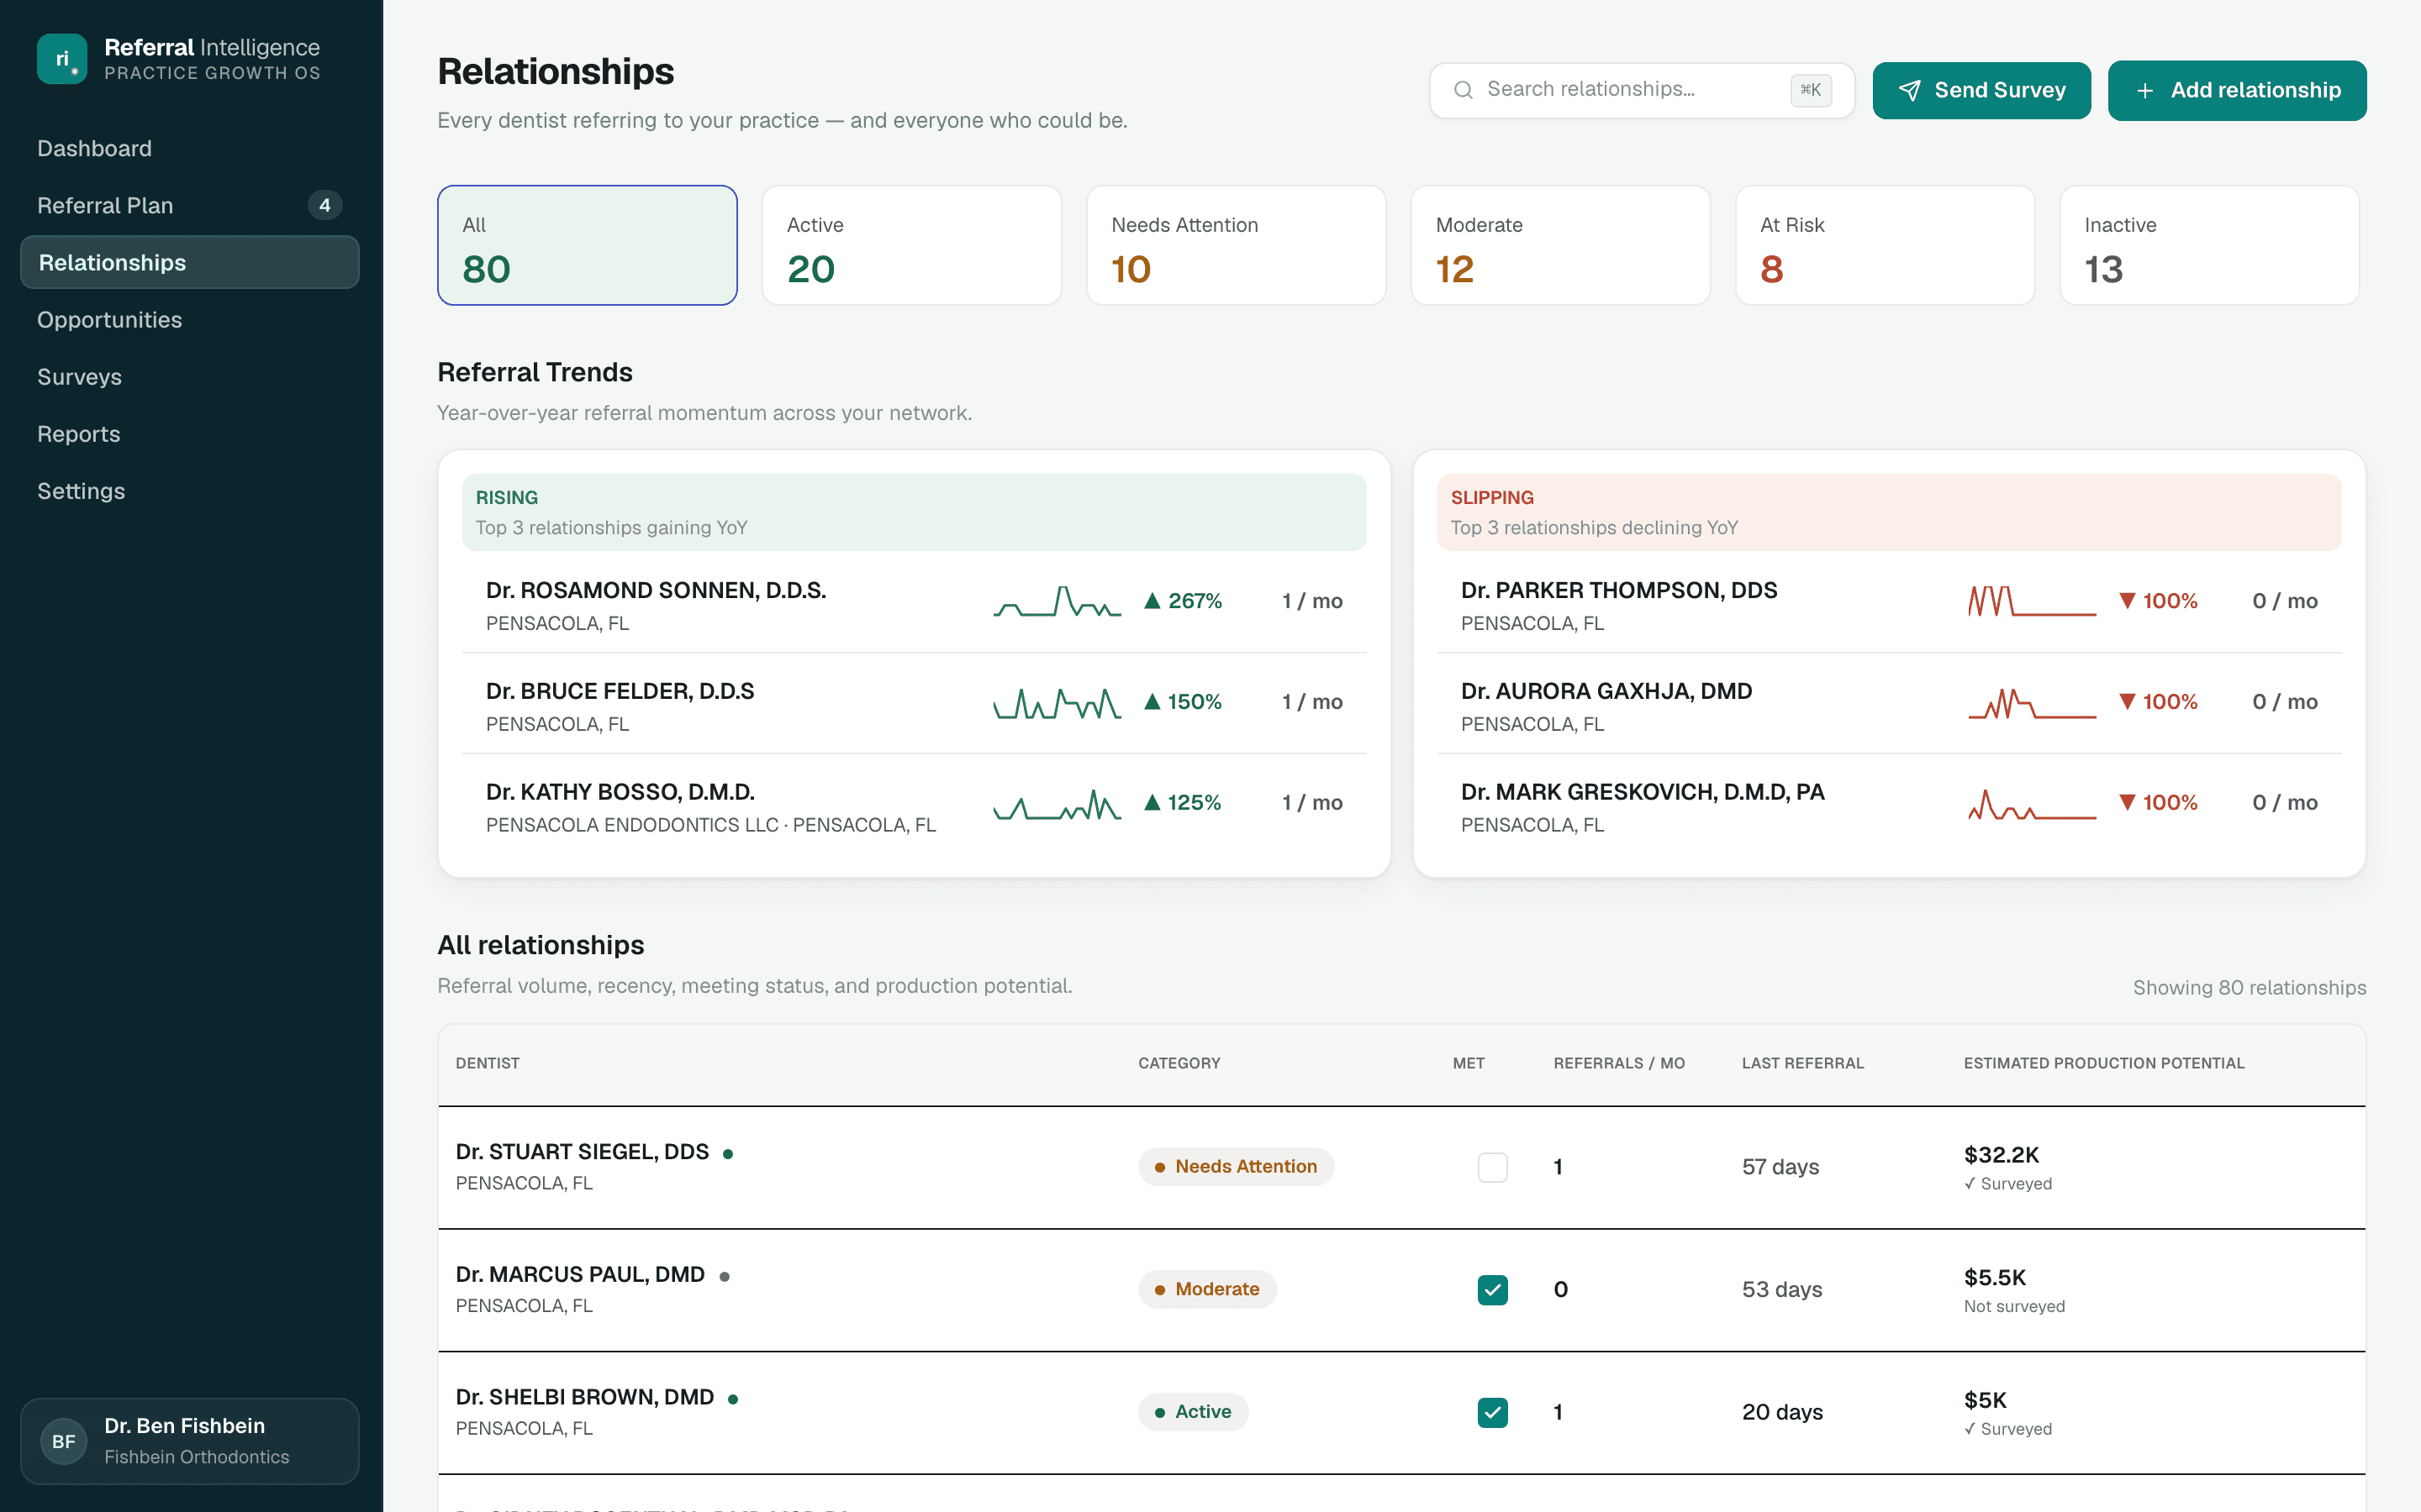Click the status dot next to Marcus Paul
Image resolution: width=2421 pixels, height=1512 pixels.
coord(725,1277)
